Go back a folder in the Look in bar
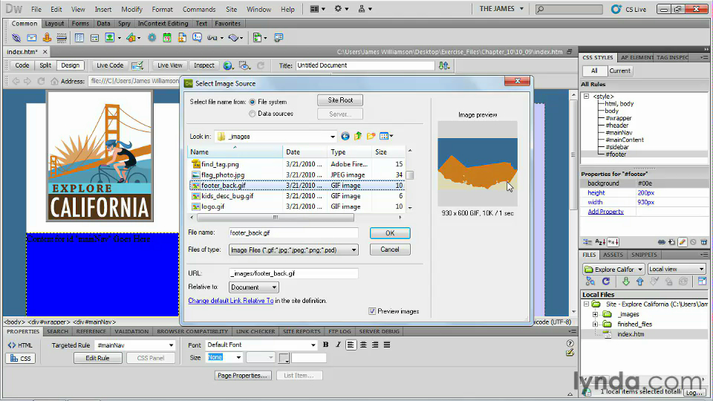This screenshot has width=713, height=401. tap(345, 136)
